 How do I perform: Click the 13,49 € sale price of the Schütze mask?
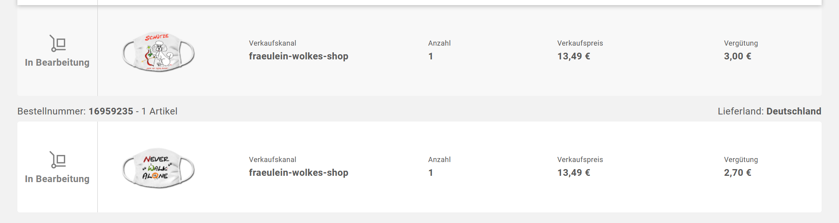click(573, 56)
